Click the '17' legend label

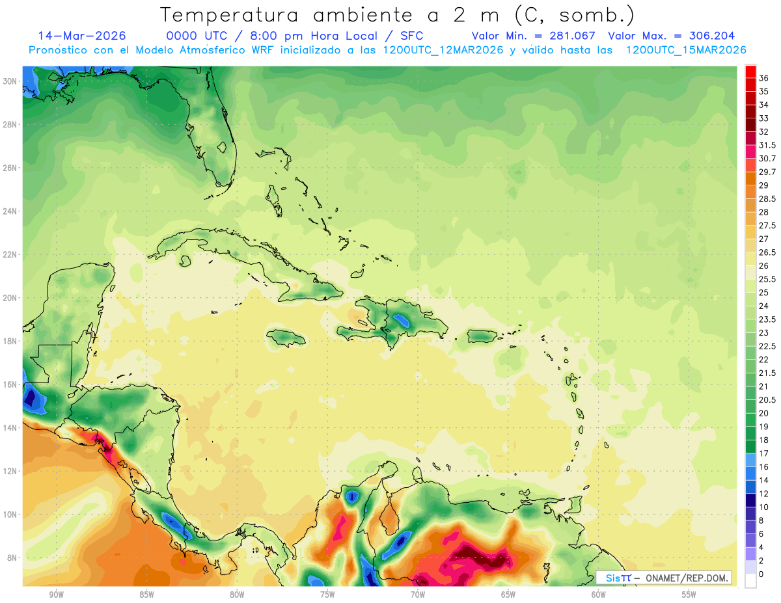click(764, 453)
